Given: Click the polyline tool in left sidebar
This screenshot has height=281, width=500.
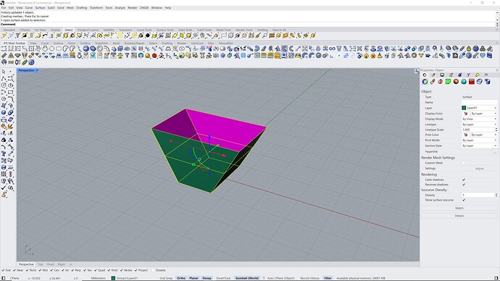Looking at the screenshot, I should (x=4, y=79).
